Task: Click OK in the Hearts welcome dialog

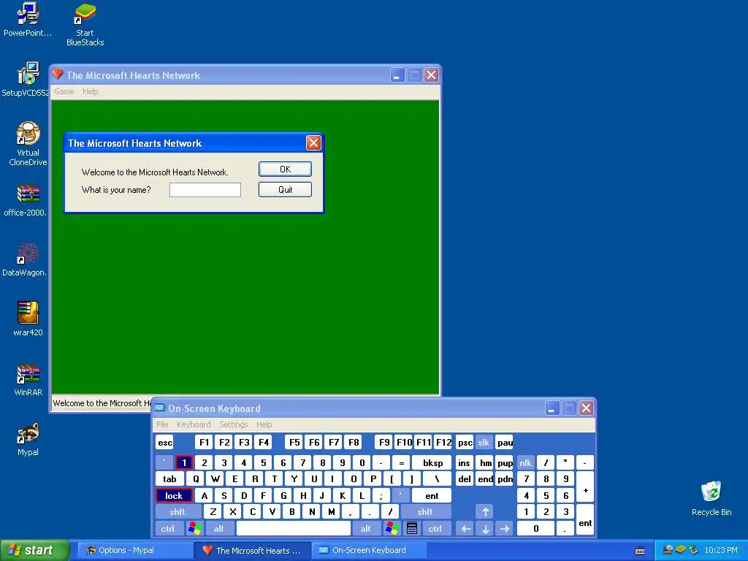Action: tap(286, 169)
